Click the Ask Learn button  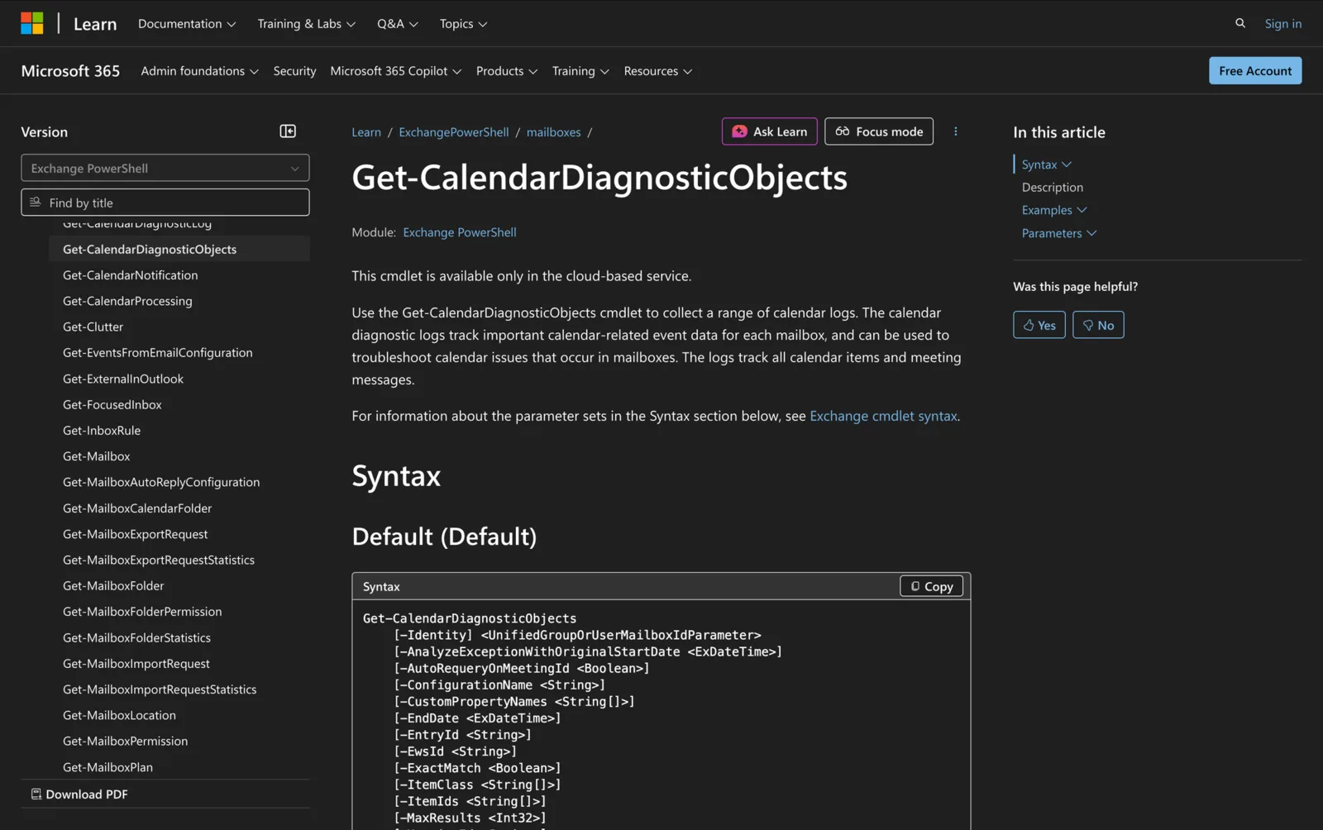click(x=769, y=131)
